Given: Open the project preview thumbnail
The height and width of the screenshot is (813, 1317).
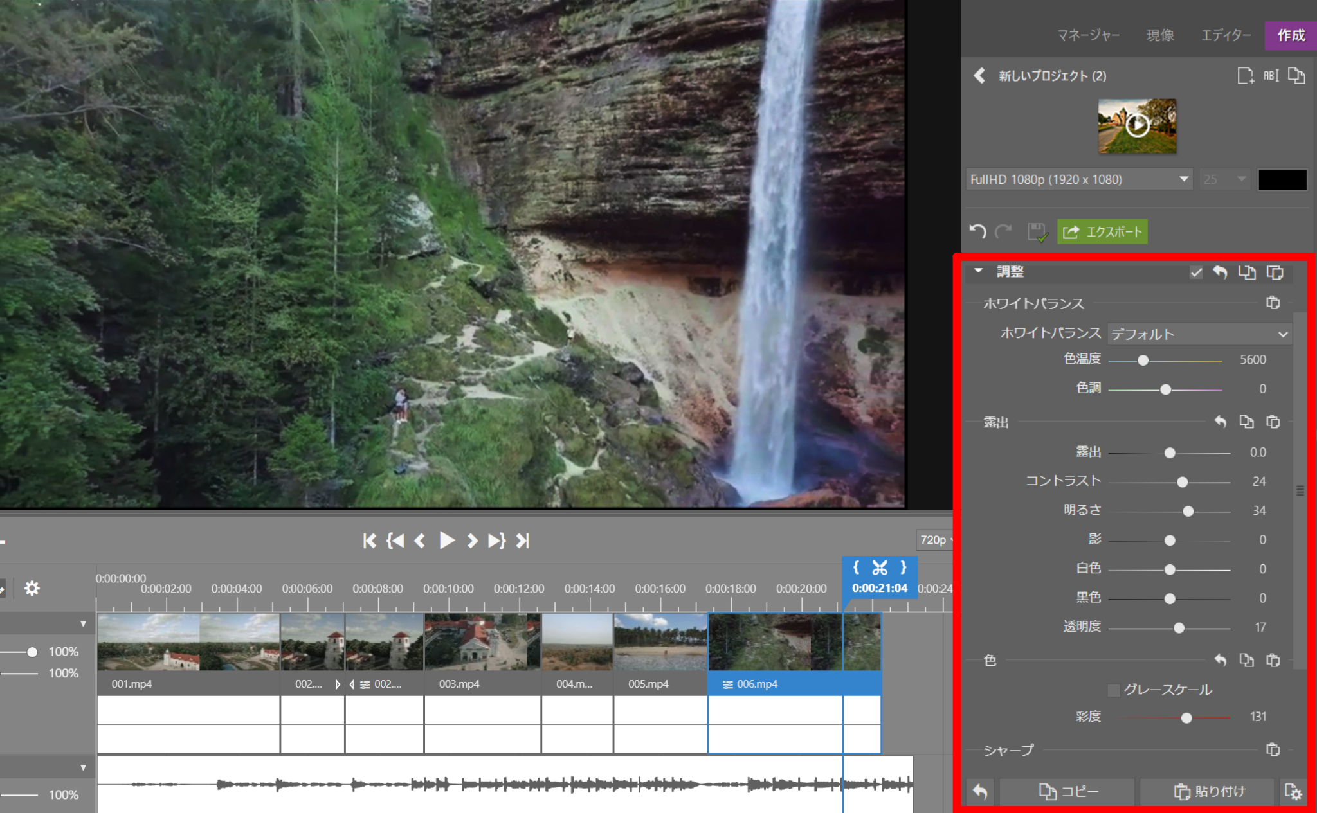Looking at the screenshot, I should tap(1137, 126).
